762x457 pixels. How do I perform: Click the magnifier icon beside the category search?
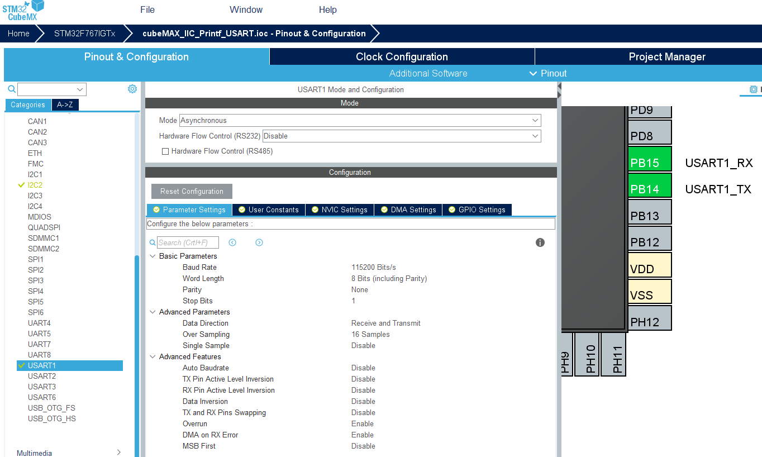pyautogui.click(x=11, y=89)
